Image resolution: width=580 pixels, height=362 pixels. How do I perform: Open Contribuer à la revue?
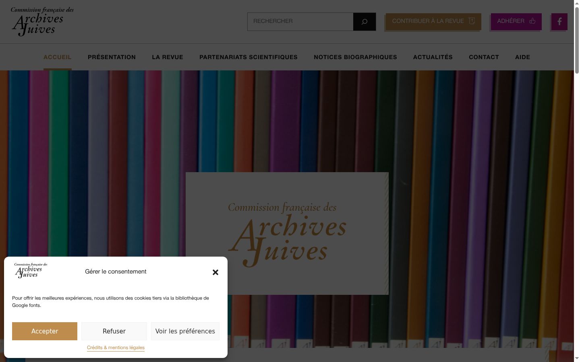pos(433,22)
